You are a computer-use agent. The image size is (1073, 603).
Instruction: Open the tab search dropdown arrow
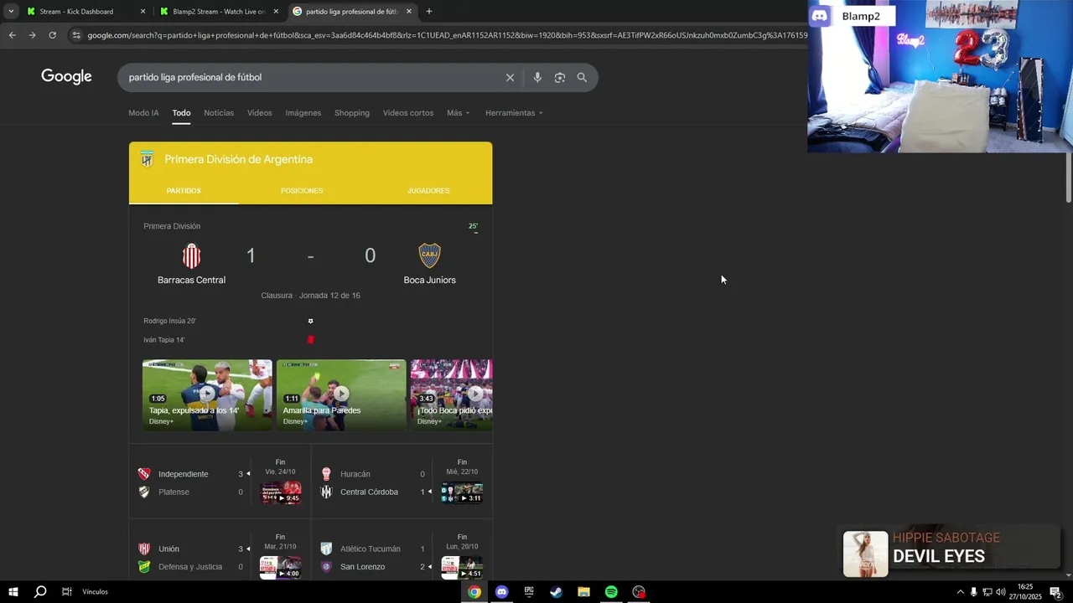11,12
